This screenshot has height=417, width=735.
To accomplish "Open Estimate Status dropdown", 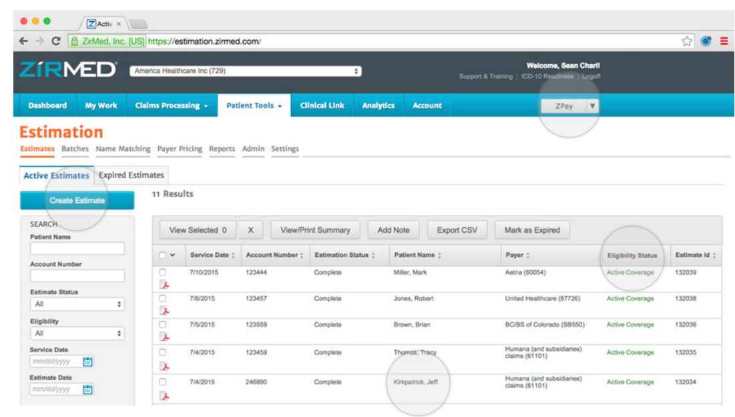I will (77, 304).
